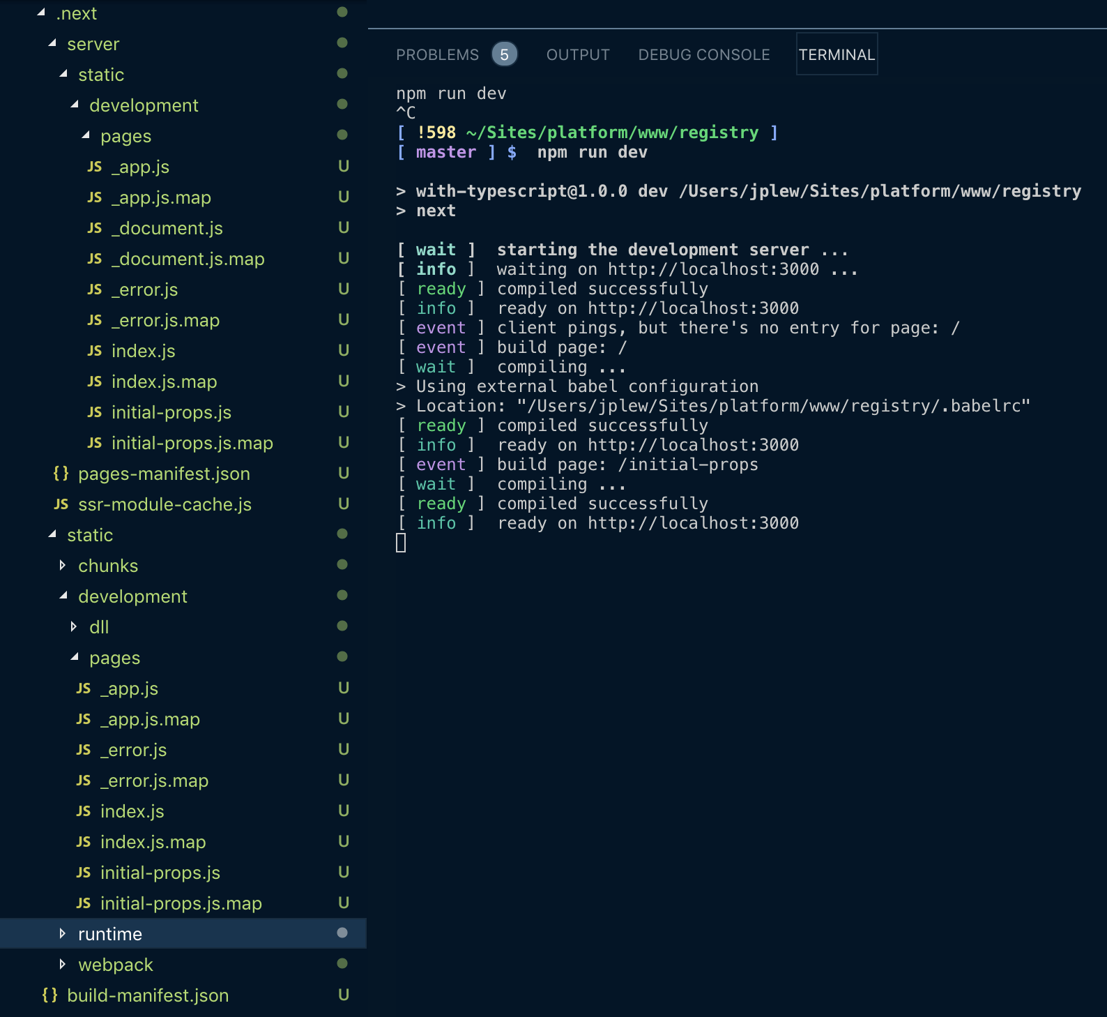Viewport: 1107px width, 1017px height.
Task: Expand the dll folder arrow
Action: 74,626
